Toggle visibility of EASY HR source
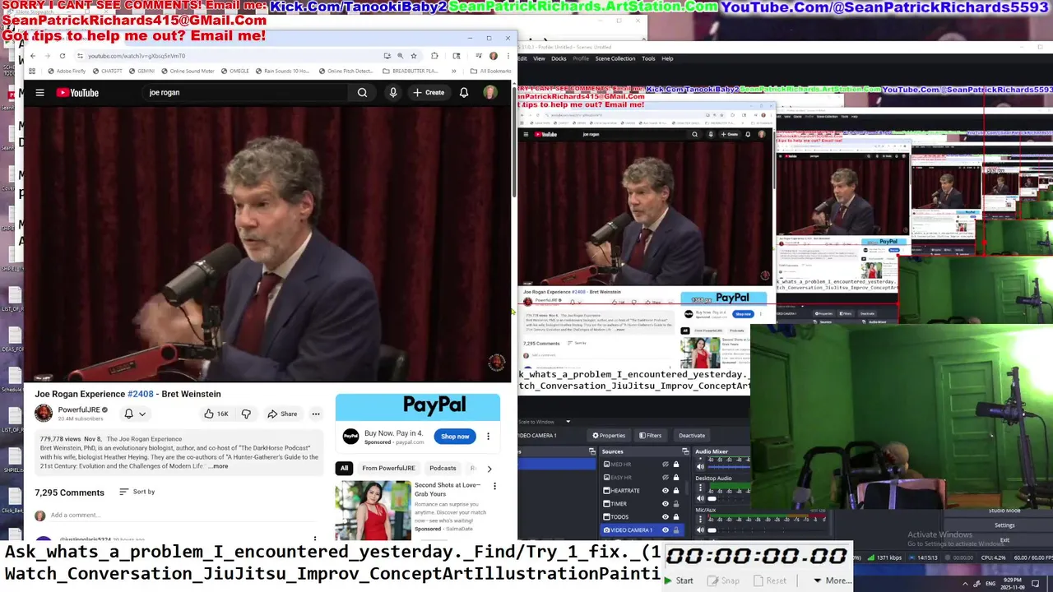Image resolution: width=1053 pixels, height=592 pixels. click(666, 478)
